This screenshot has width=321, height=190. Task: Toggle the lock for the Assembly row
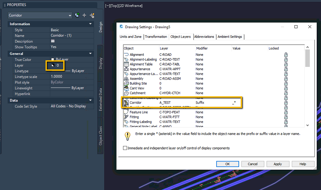[286, 79]
